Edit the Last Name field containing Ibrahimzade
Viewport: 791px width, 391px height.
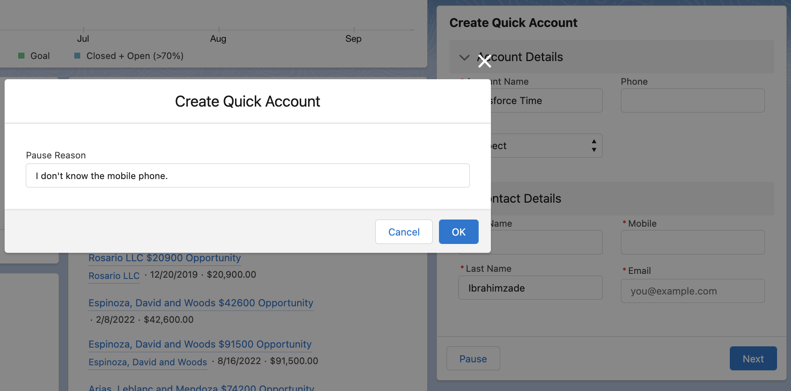pyautogui.click(x=530, y=288)
